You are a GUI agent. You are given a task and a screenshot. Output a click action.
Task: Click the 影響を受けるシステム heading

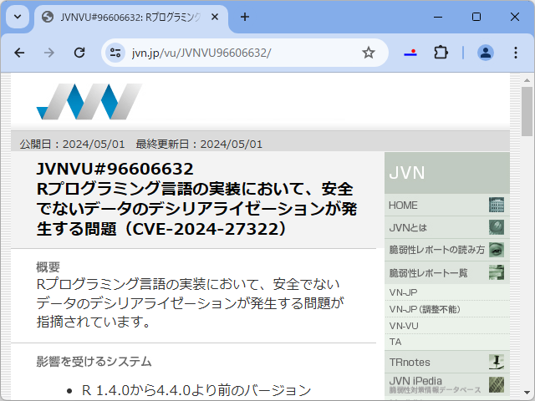click(94, 362)
